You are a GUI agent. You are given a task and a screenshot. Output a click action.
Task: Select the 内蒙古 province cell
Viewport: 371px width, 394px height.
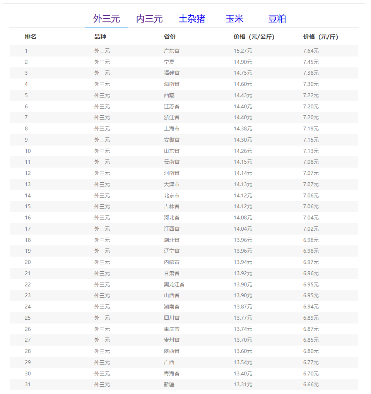click(172, 262)
